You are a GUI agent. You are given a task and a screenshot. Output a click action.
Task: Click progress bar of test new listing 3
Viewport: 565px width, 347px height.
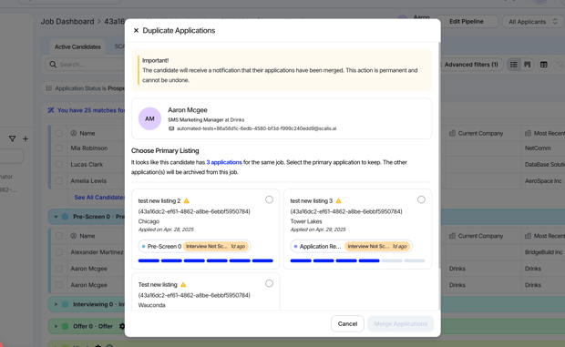[x=357, y=260]
